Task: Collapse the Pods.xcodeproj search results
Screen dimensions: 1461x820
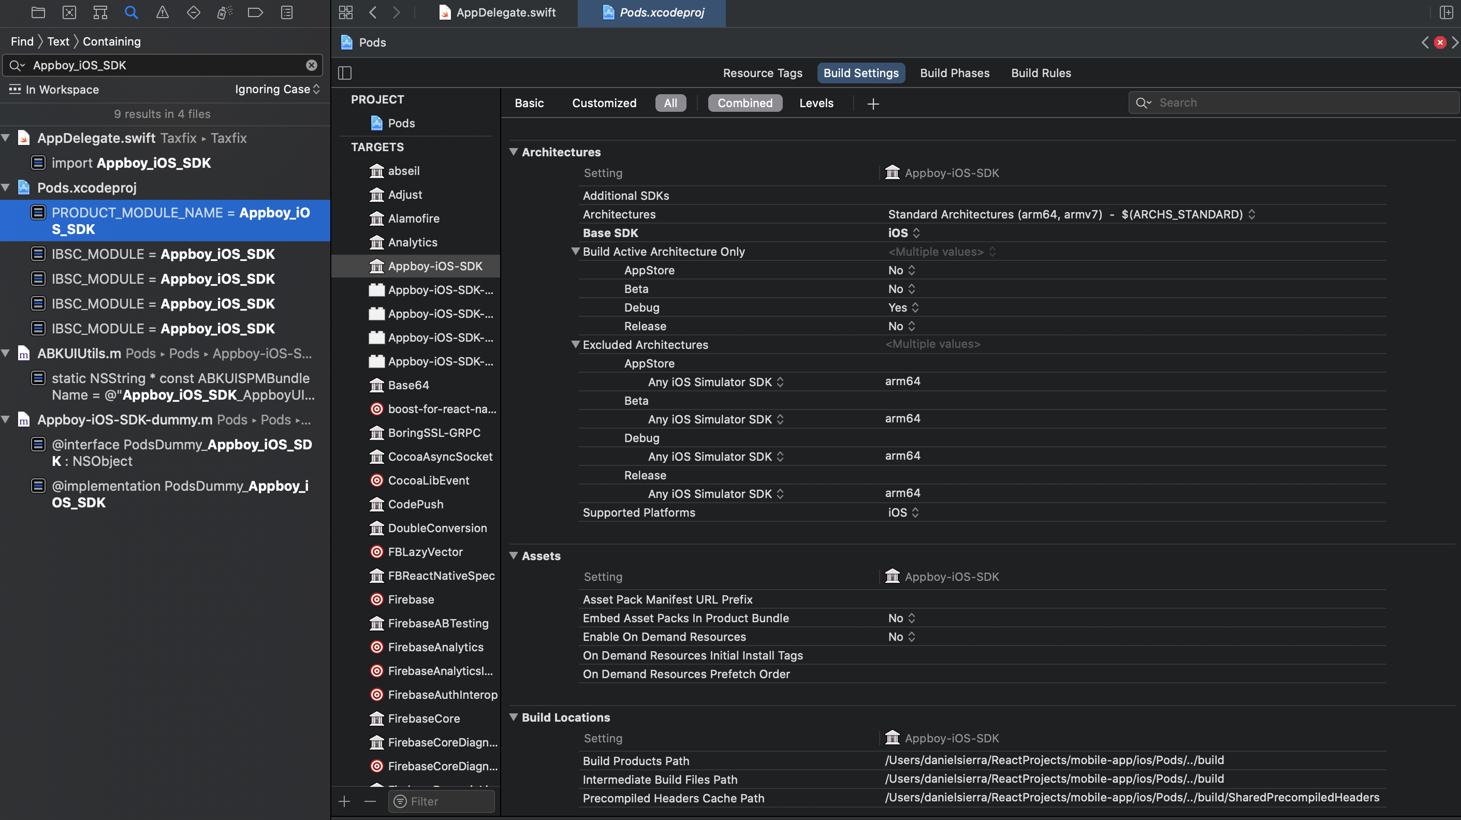Action: coord(6,187)
